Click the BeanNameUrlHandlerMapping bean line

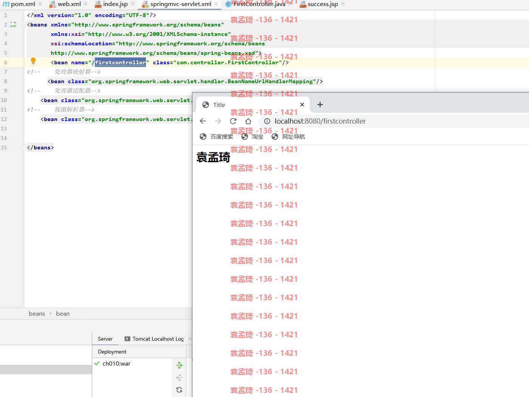pyautogui.click(x=185, y=81)
